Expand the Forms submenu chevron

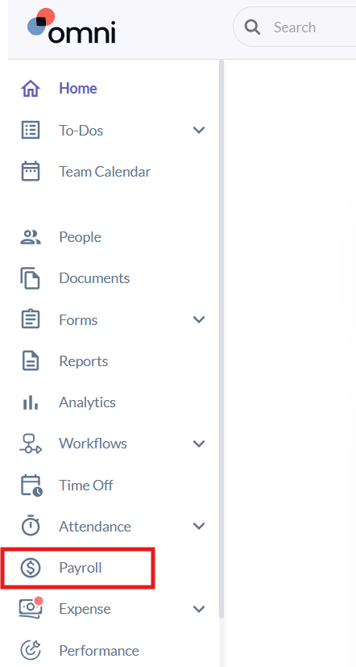pos(199,319)
